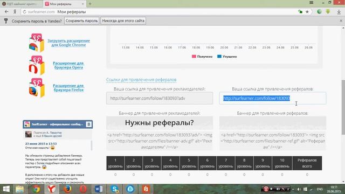Launch Google Chrome from the taskbar
Screen dimensions: 345x194
[36, 189]
